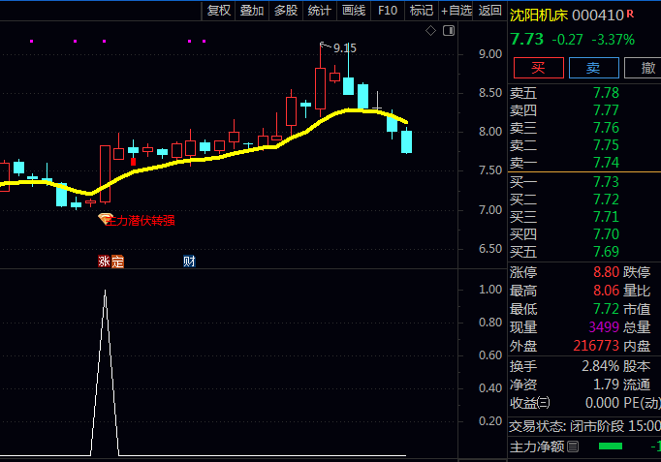This screenshot has width=661, height=462.
Task: Click the 撤 cancel order button
Action: click(x=645, y=68)
